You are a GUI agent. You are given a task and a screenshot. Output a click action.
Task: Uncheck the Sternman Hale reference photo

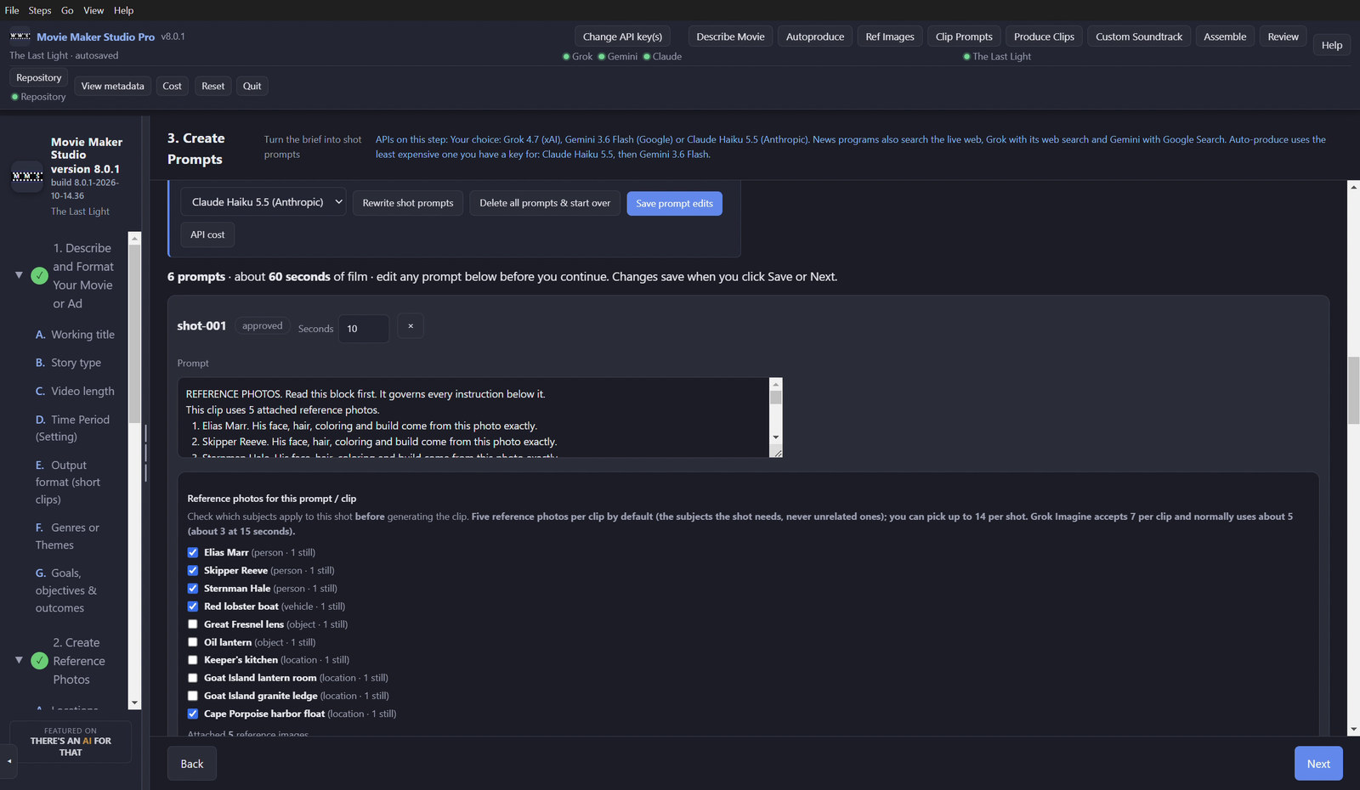coord(193,588)
